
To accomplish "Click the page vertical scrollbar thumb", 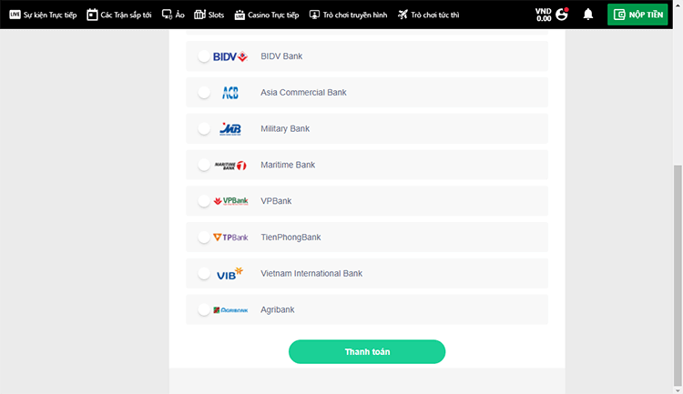I will coord(678,275).
